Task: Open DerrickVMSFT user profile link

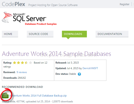Action: (x=90, y=68)
